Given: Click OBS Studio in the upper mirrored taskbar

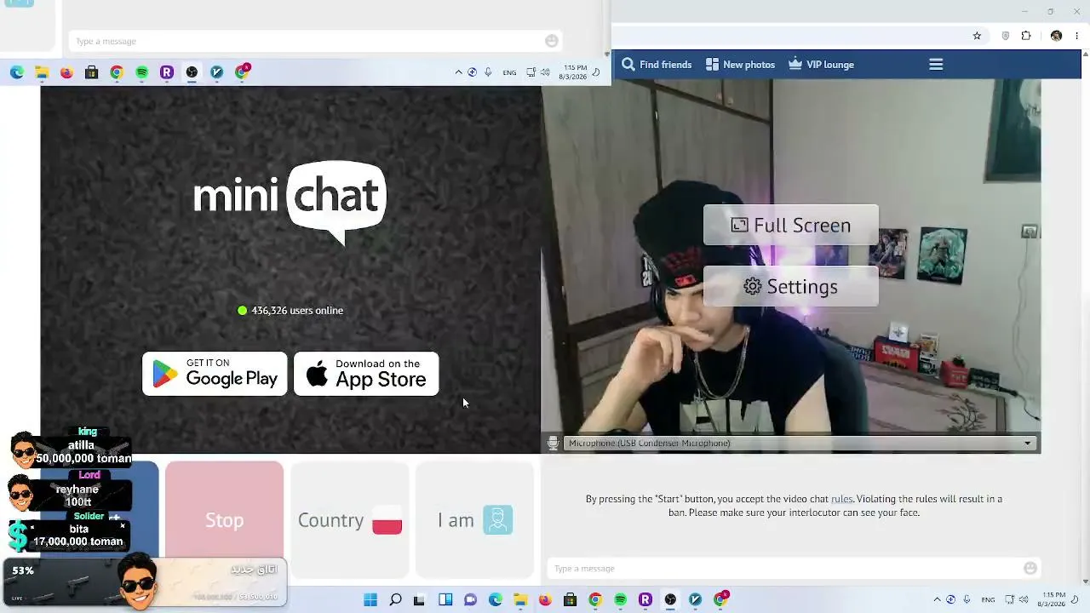Looking at the screenshot, I should [192, 72].
